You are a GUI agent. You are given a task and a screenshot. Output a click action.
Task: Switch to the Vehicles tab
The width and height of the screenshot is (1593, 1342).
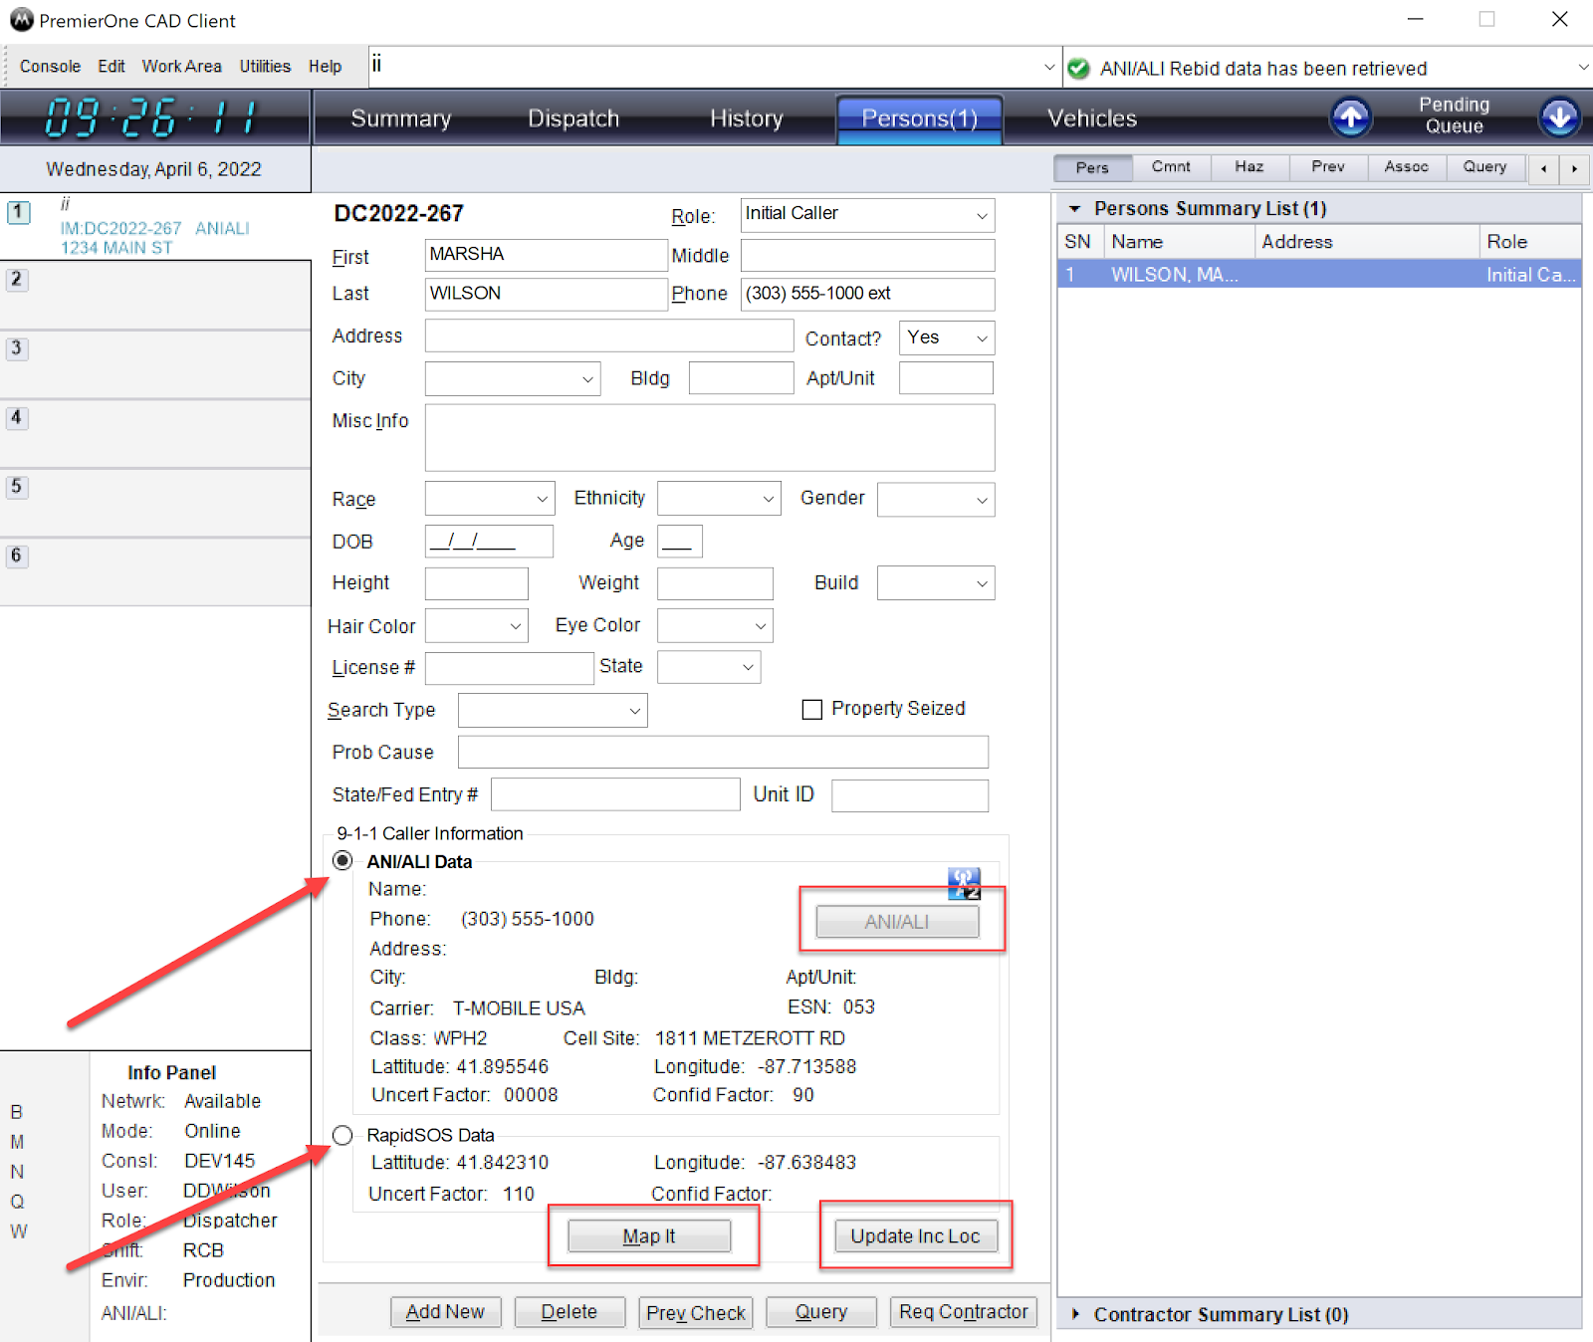(x=1091, y=118)
